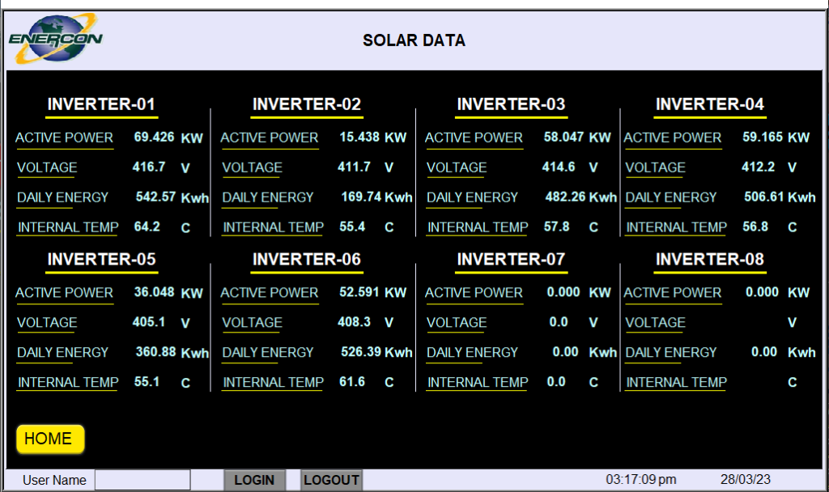Open ACTIVE POWER link for INVERTER-01
829x492 pixels.
click(x=64, y=138)
